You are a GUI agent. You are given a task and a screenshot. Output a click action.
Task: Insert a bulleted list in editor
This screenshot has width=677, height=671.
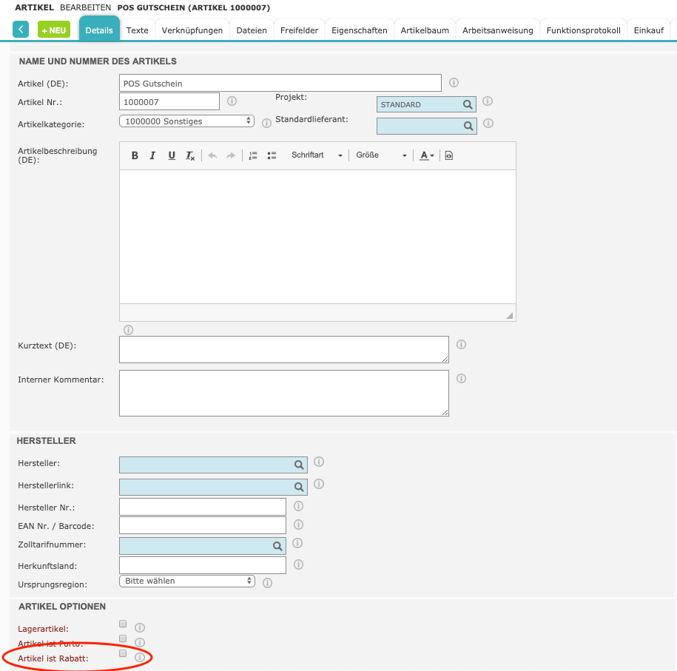point(272,155)
